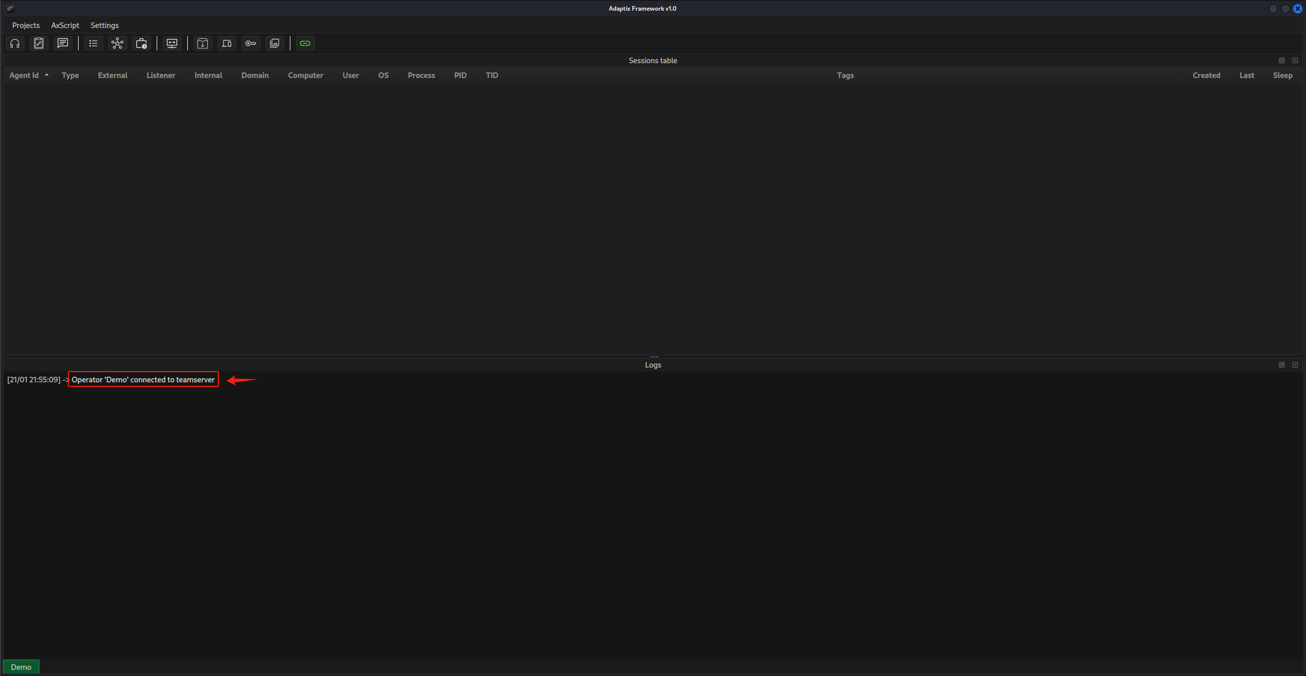Open credentials key icon

pos(251,43)
